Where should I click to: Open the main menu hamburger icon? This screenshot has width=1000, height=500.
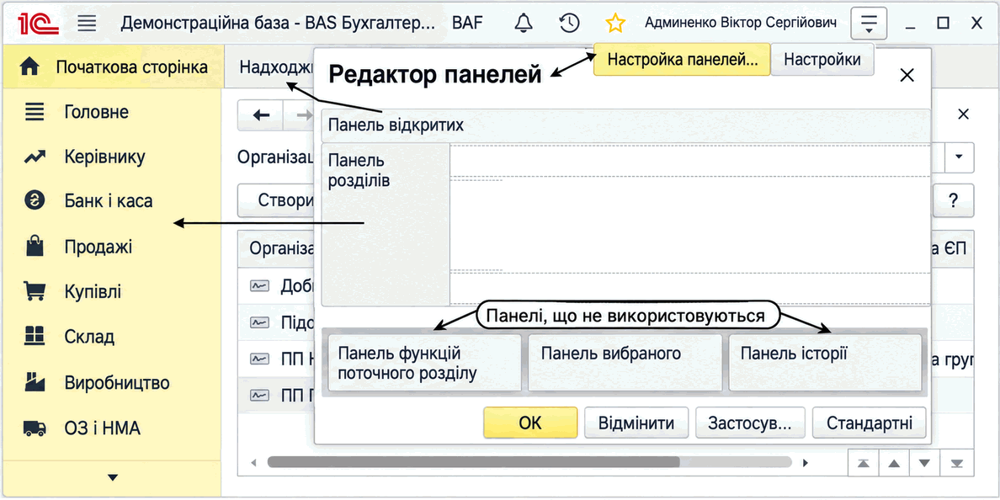point(87,24)
